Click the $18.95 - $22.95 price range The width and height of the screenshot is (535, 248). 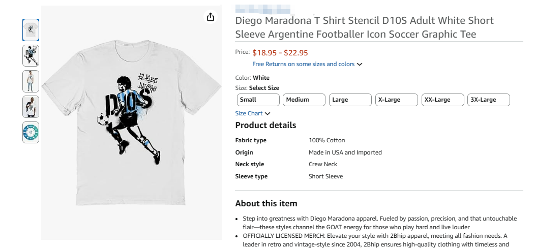point(280,52)
